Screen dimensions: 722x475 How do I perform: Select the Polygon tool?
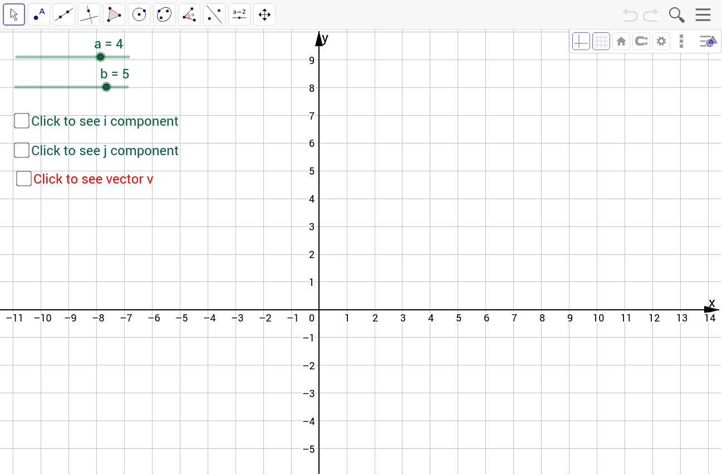tap(114, 14)
